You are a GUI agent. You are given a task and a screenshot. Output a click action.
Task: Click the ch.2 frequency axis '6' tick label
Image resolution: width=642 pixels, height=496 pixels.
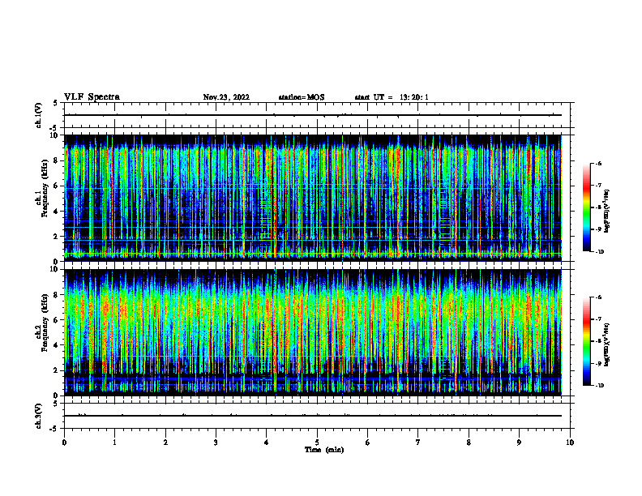point(56,320)
